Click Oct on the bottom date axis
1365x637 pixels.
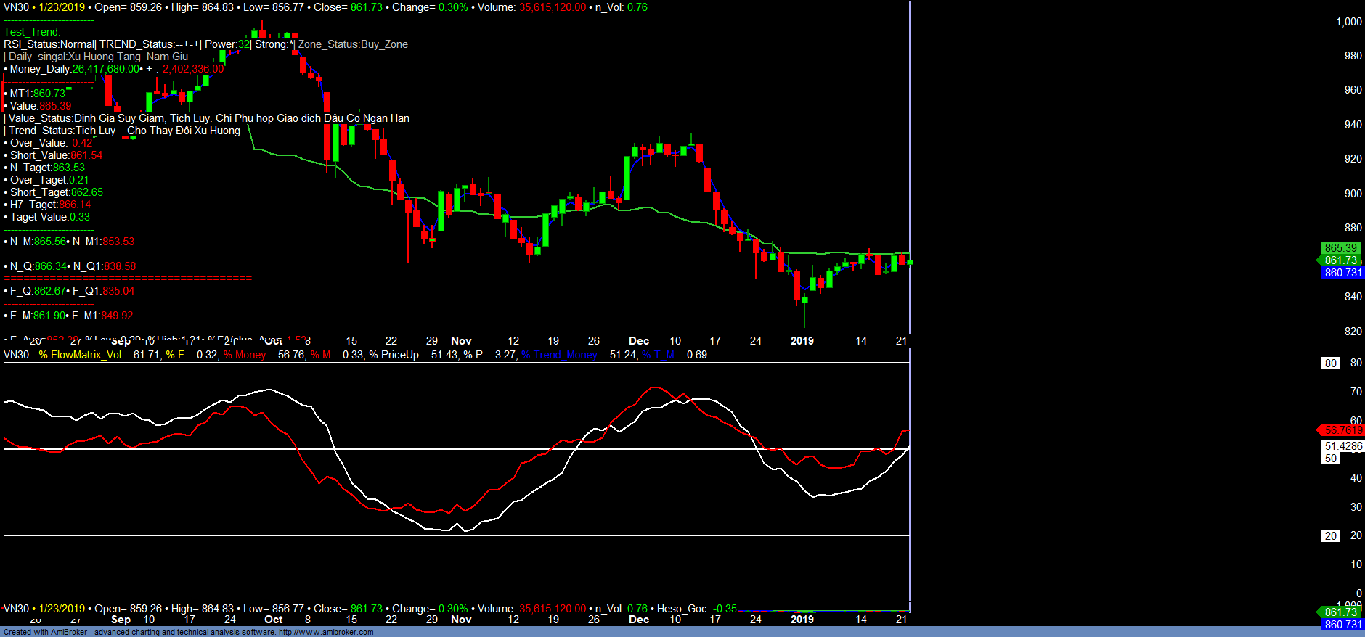[x=274, y=620]
